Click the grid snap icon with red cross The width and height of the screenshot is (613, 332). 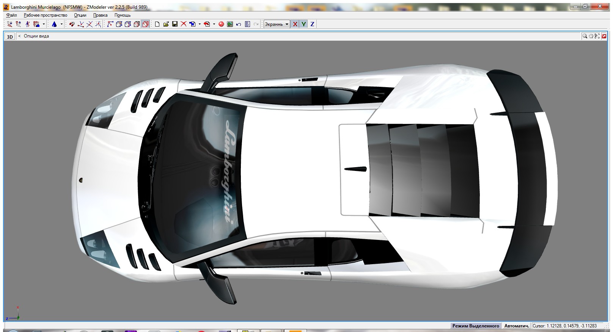(98, 24)
